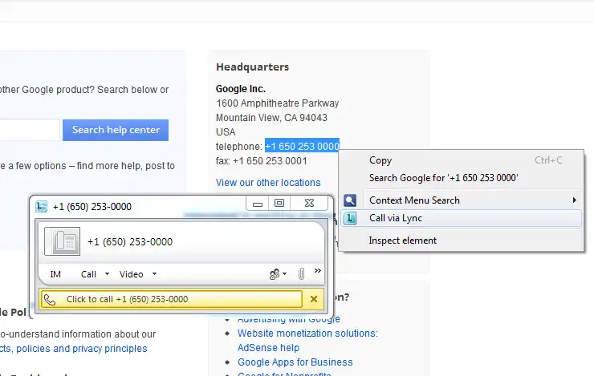
Task: Close the Lync conversation window
Action: click(309, 204)
